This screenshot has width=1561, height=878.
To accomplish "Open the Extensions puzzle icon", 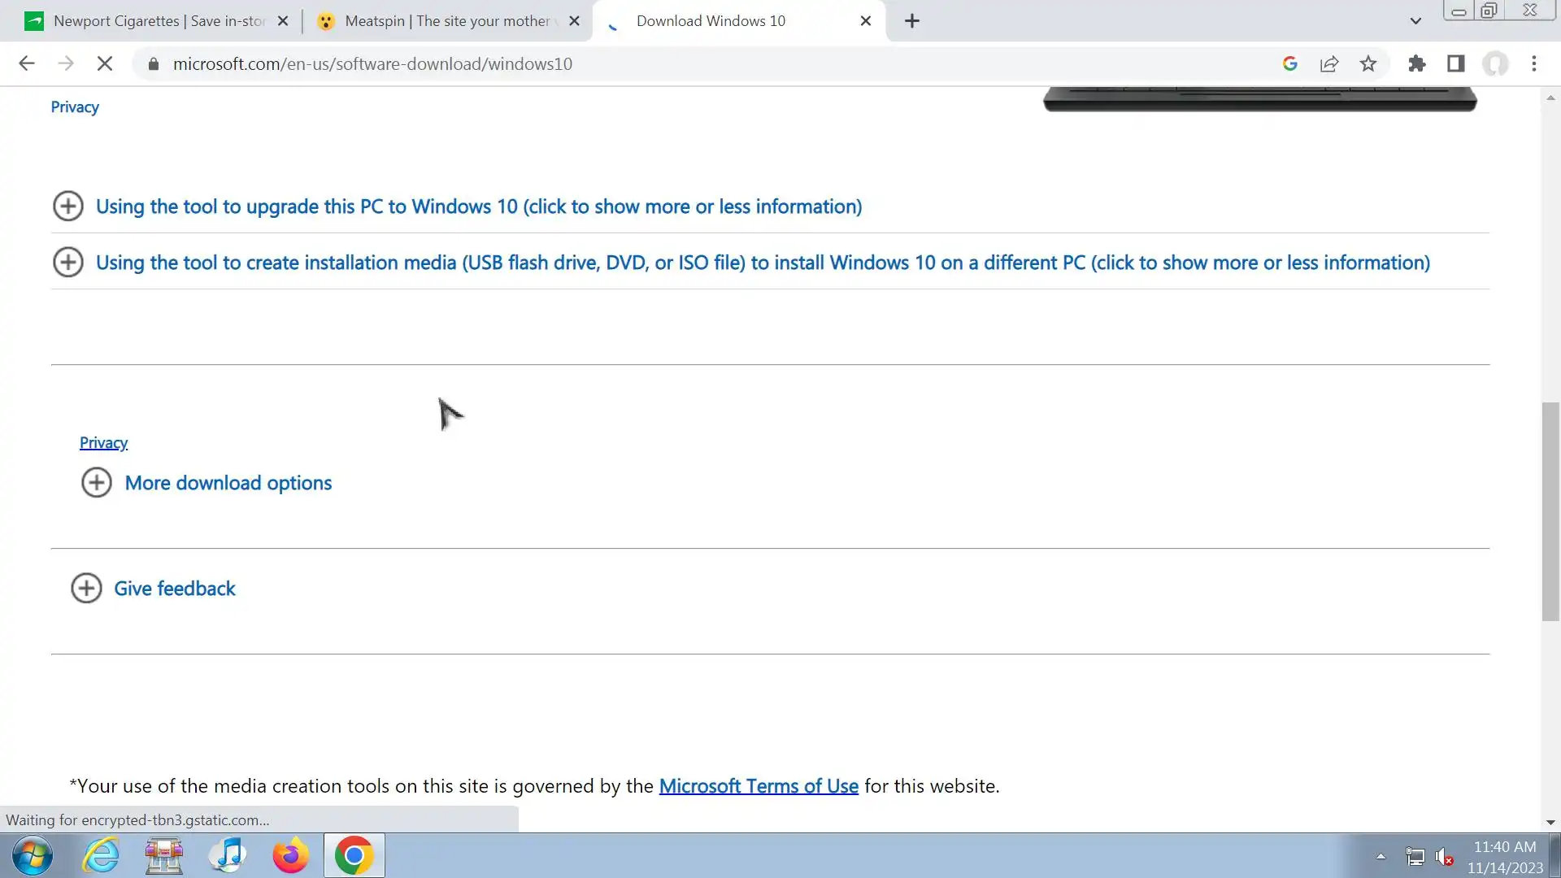I will (x=1417, y=64).
